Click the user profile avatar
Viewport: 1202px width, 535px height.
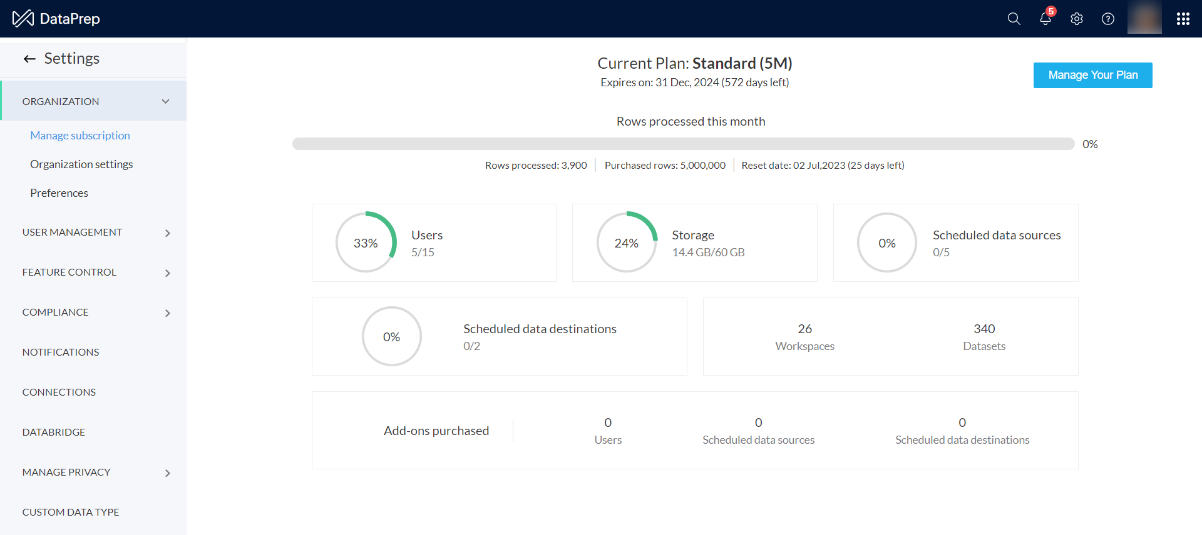pos(1144,18)
